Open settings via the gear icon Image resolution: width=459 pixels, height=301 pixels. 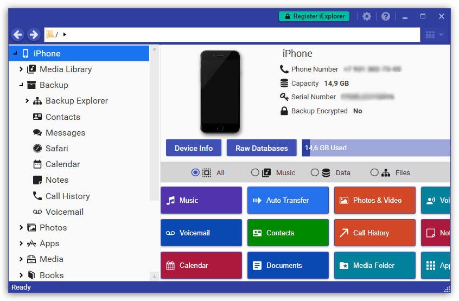pos(367,16)
